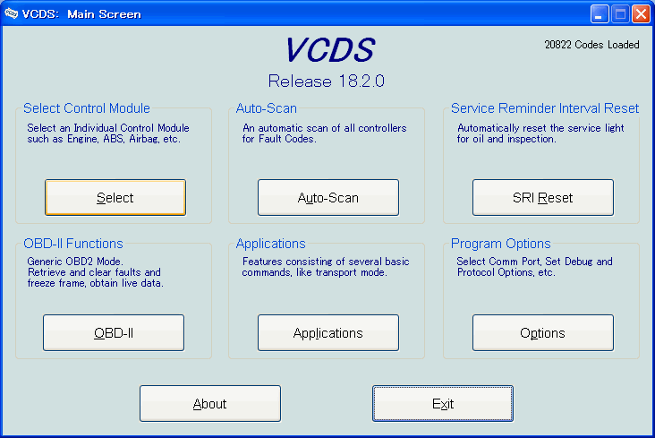Click the Select button for control modules
This screenshot has width=655, height=438.
click(115, 197)
